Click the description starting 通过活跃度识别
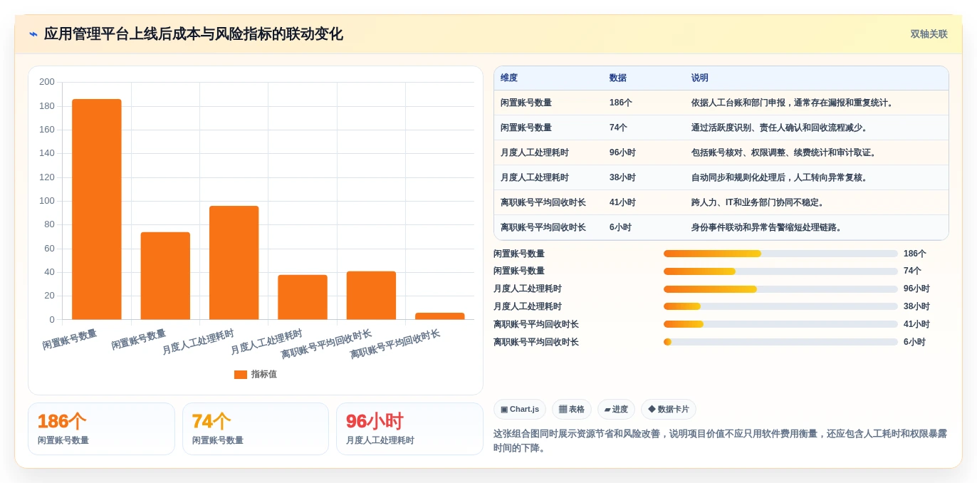This screenshot has height=483, width=977. [x=780, y=128]
